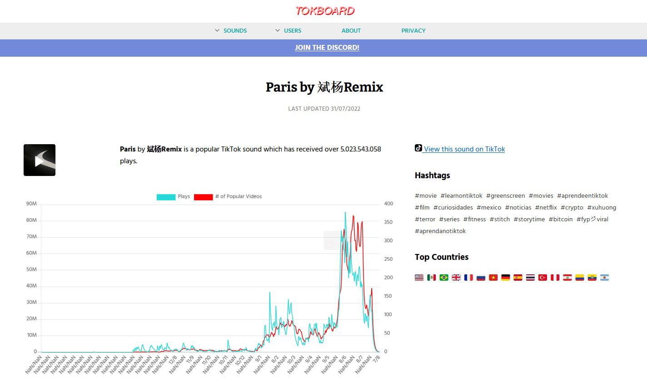Screen dimensions: 647x385
Task: Click the LAST UPDATED 31/07/2022 text
Action: point(324,109)
